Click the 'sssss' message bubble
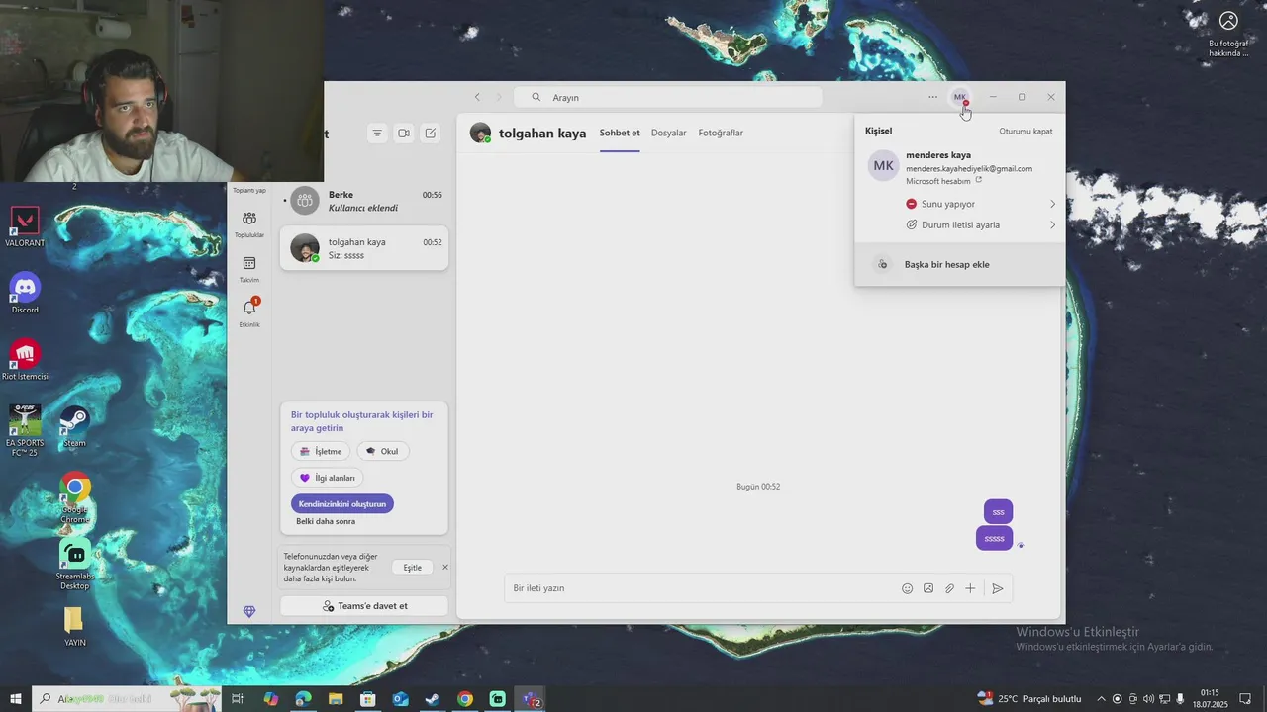 (994, 539)
